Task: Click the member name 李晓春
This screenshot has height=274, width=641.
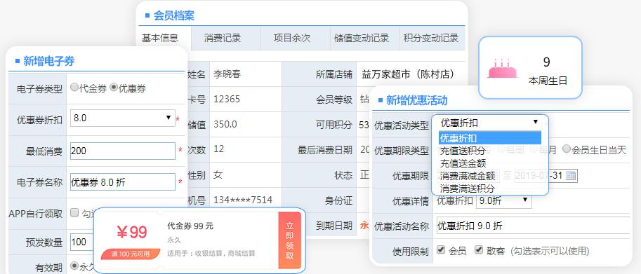Action: (x=227, y=74)
